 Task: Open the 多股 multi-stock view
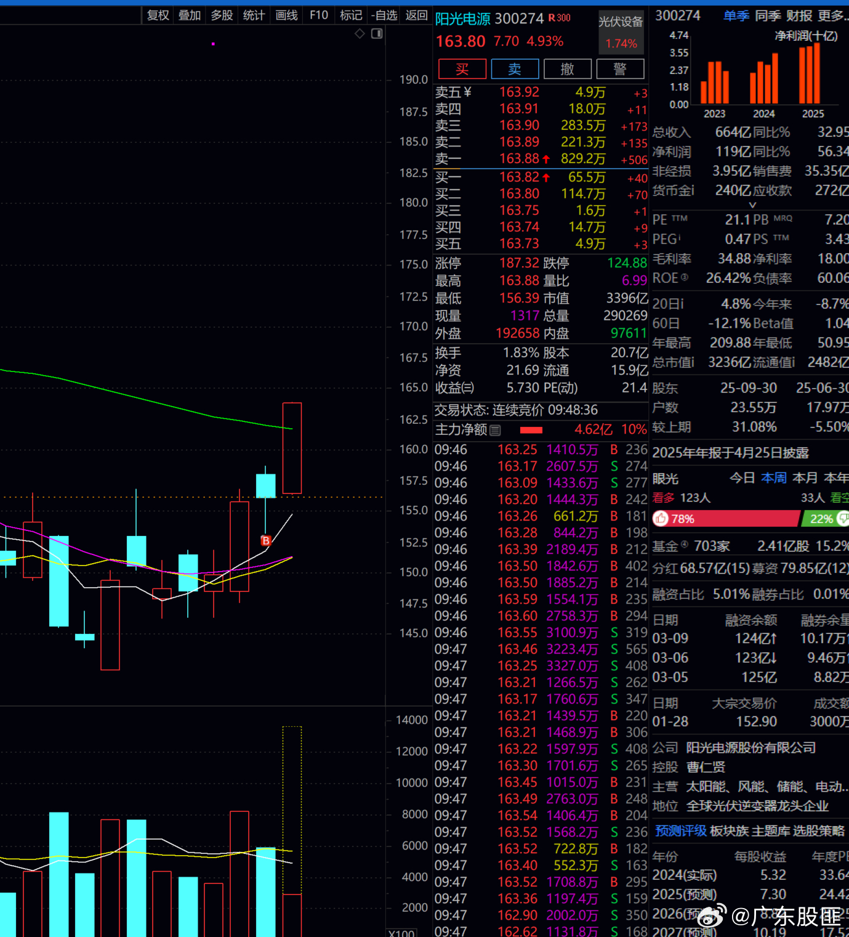222,15
